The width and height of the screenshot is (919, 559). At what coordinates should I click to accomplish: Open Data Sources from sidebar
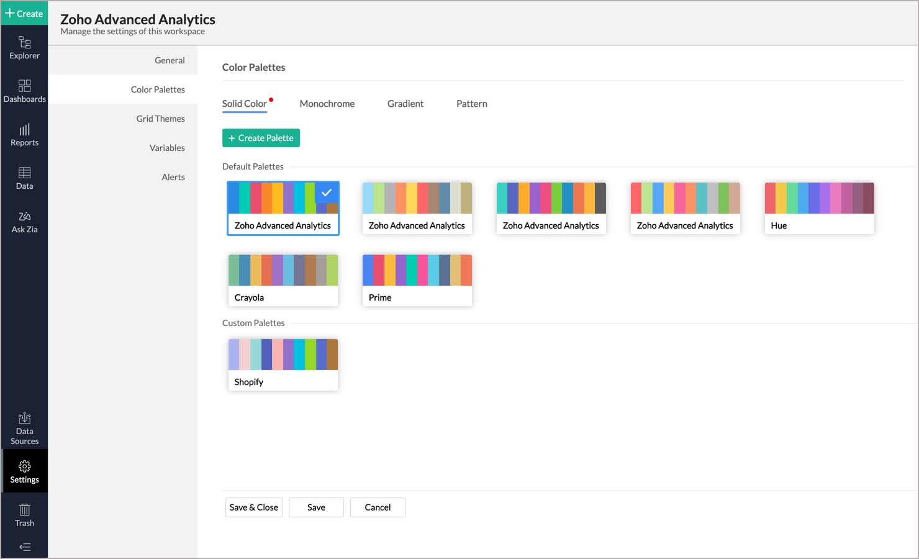[x=24, y=427]
